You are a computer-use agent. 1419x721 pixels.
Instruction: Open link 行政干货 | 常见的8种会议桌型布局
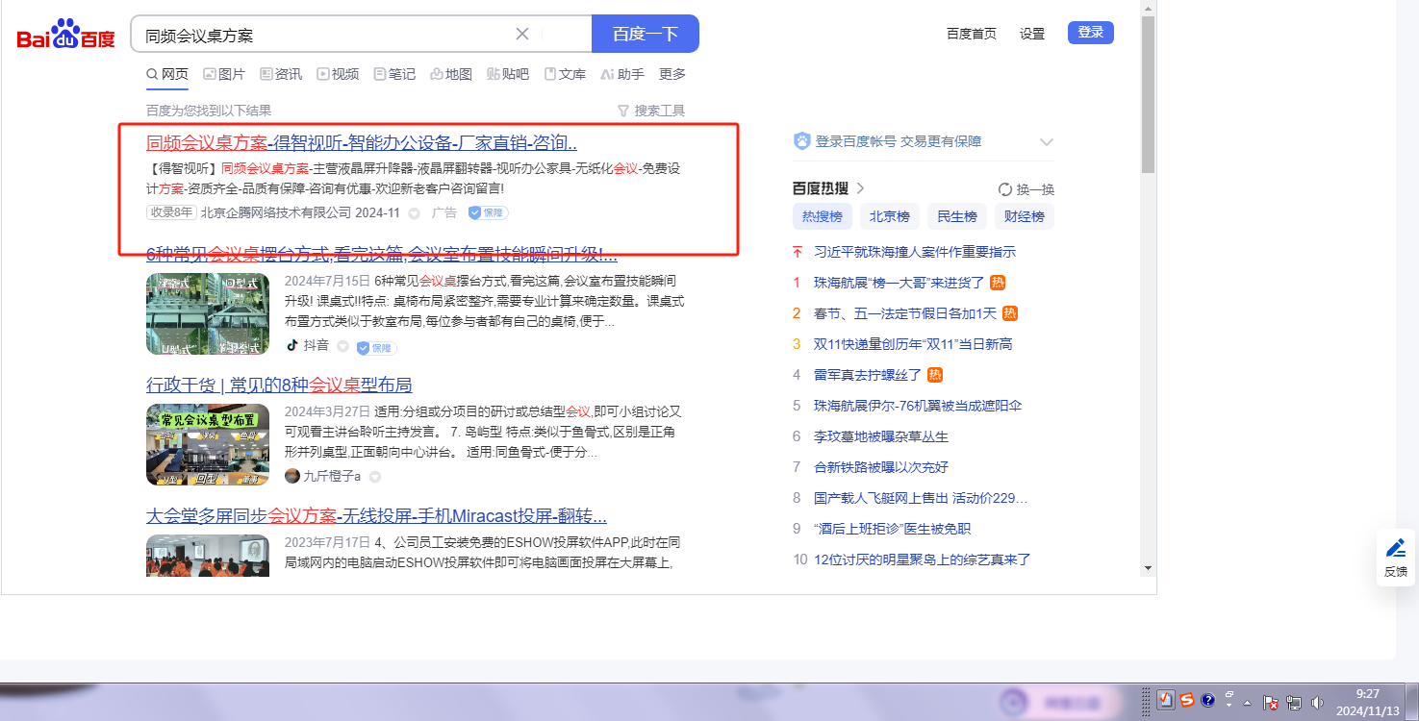tap(279, 385)
